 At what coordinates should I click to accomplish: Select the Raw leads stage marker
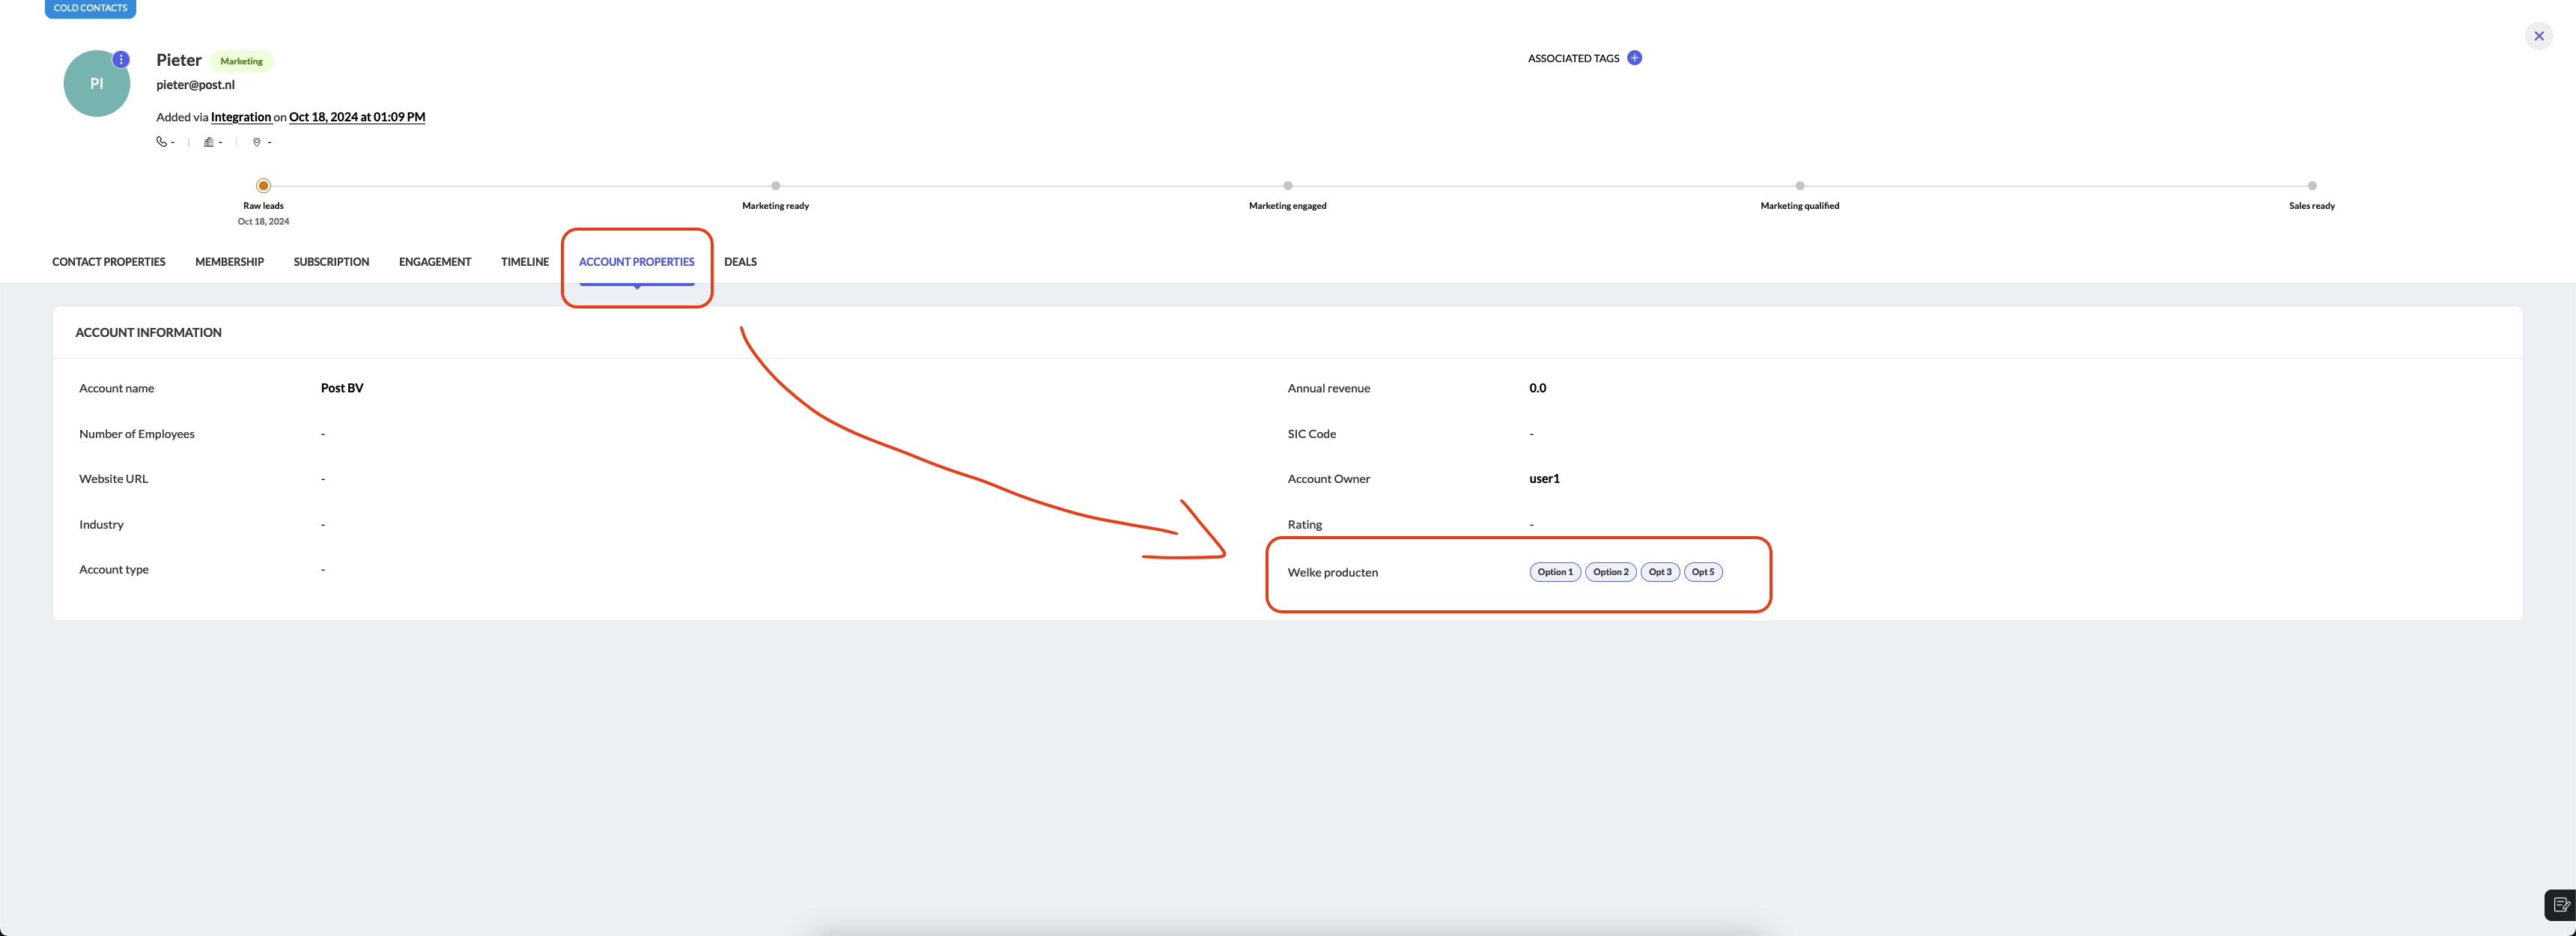(263, 186)
